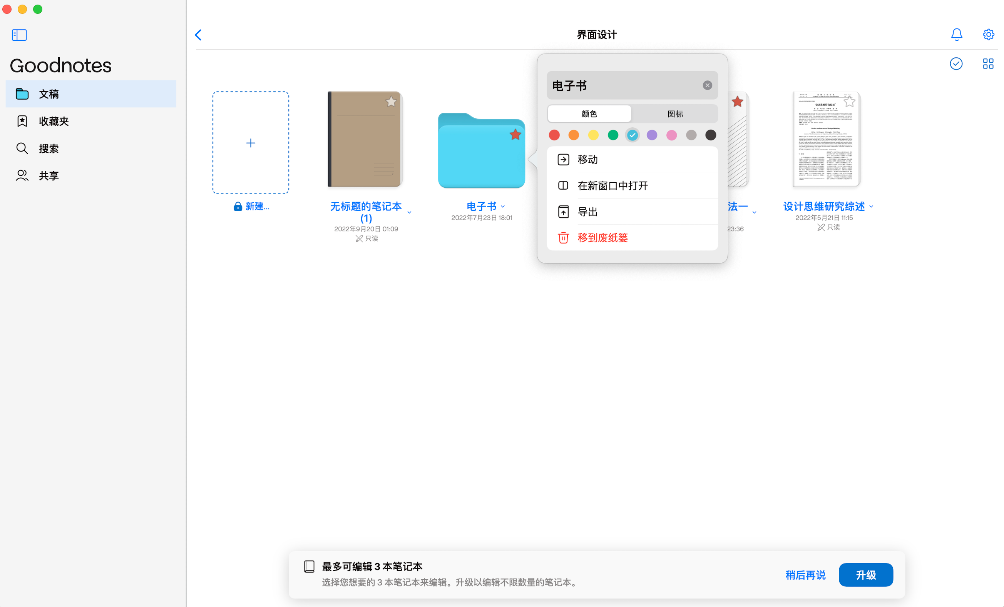1004x607 pixels.
Task: Pick the gray color swatch
Action: [x=691, y=135]
